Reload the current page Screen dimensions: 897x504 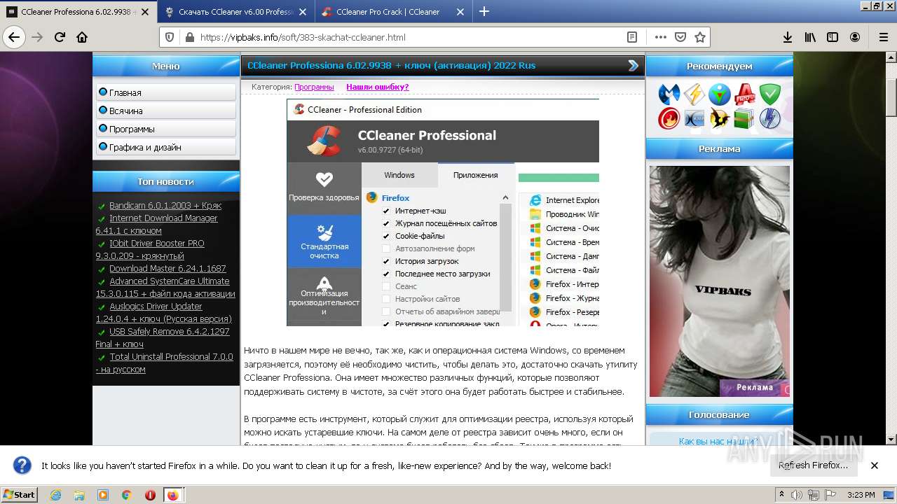coord(60,37)
